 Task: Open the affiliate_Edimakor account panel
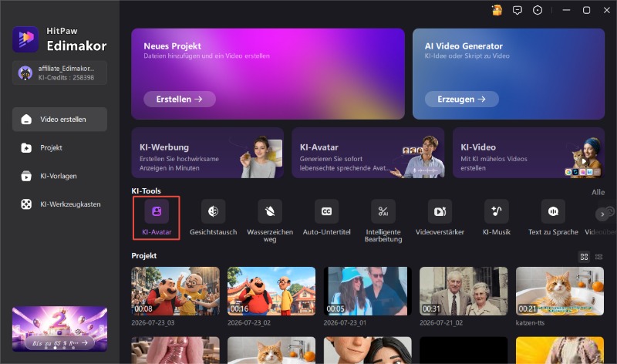click(59, 72)
